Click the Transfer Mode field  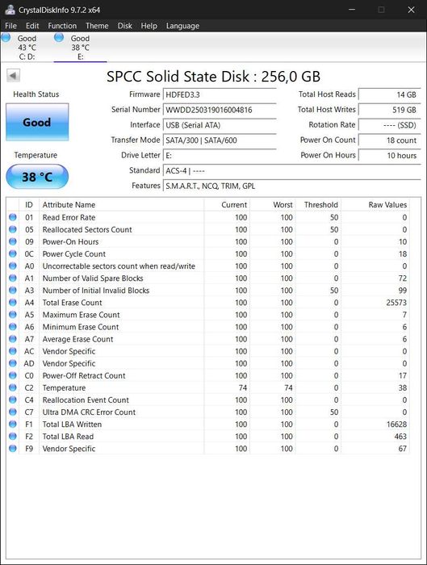pyautogui.click(x=220, y=140)
